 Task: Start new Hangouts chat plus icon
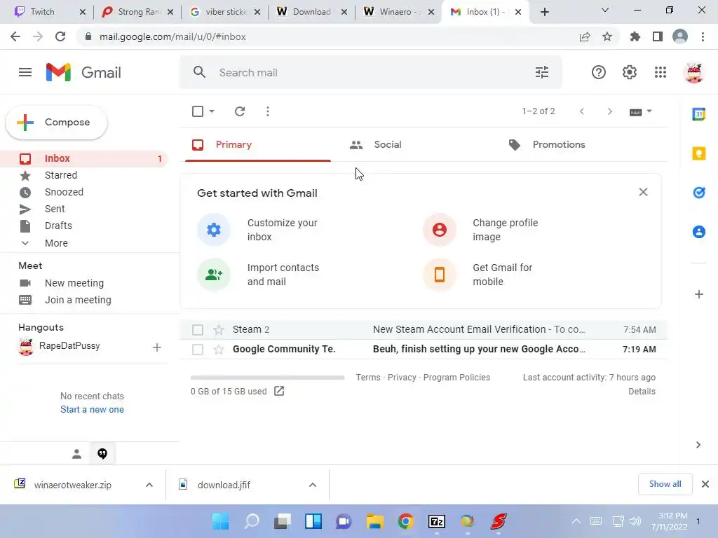point(156,347)
